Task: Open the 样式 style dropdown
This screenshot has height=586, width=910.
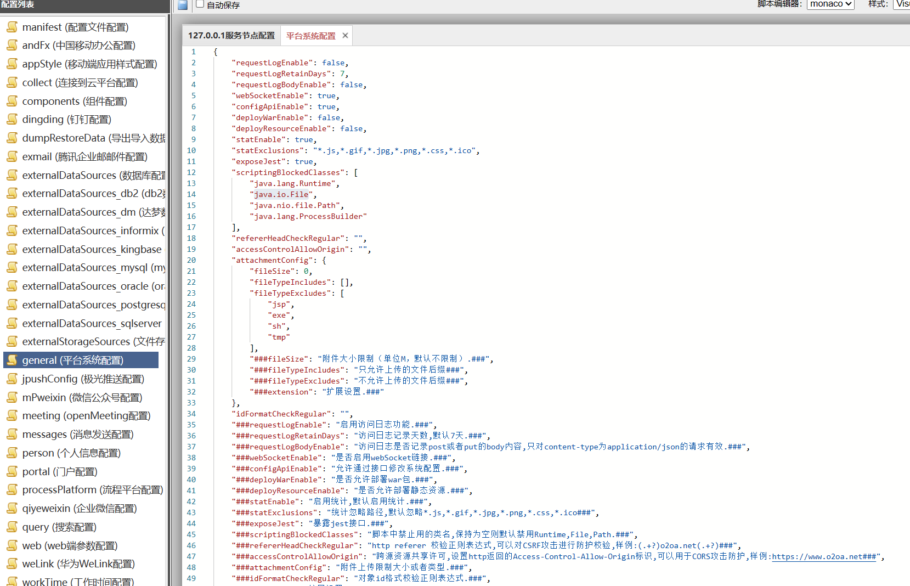Action: [x=902, y=4]
